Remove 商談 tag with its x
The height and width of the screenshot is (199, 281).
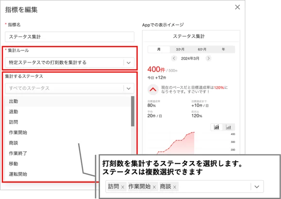tap(175, 187)
